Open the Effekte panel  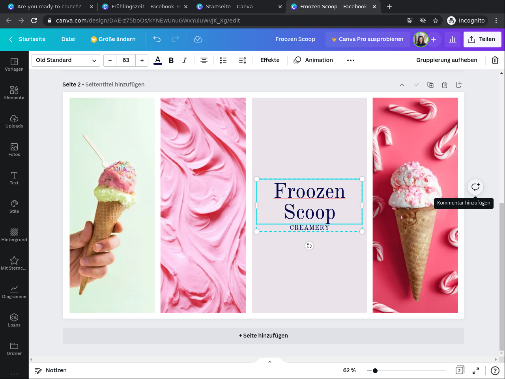[x=270, y=60]
